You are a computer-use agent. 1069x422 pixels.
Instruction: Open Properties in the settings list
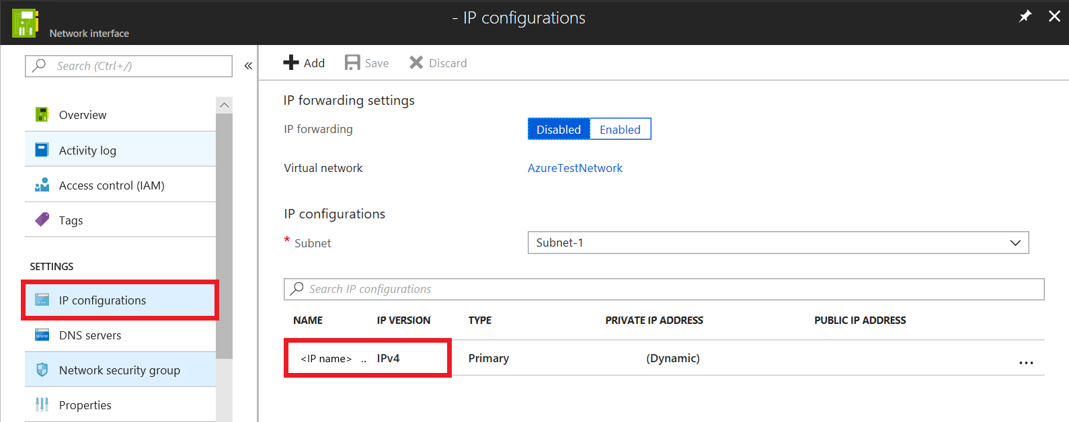click(x=85, y=405)
